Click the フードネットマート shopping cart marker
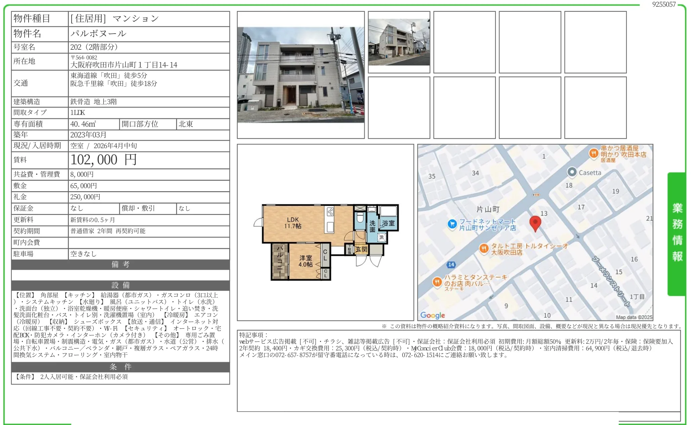The height and width of the screenshot is (425, 691). [x=452, y=224]
